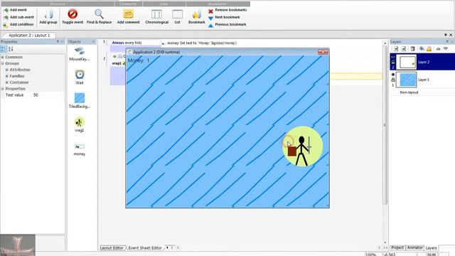Click Previous bookmark label
This screenshot has width=455, height=256.
230,24
